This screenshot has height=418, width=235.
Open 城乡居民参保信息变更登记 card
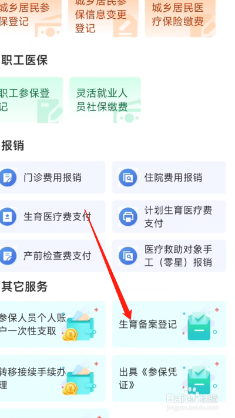coord(103,18)
